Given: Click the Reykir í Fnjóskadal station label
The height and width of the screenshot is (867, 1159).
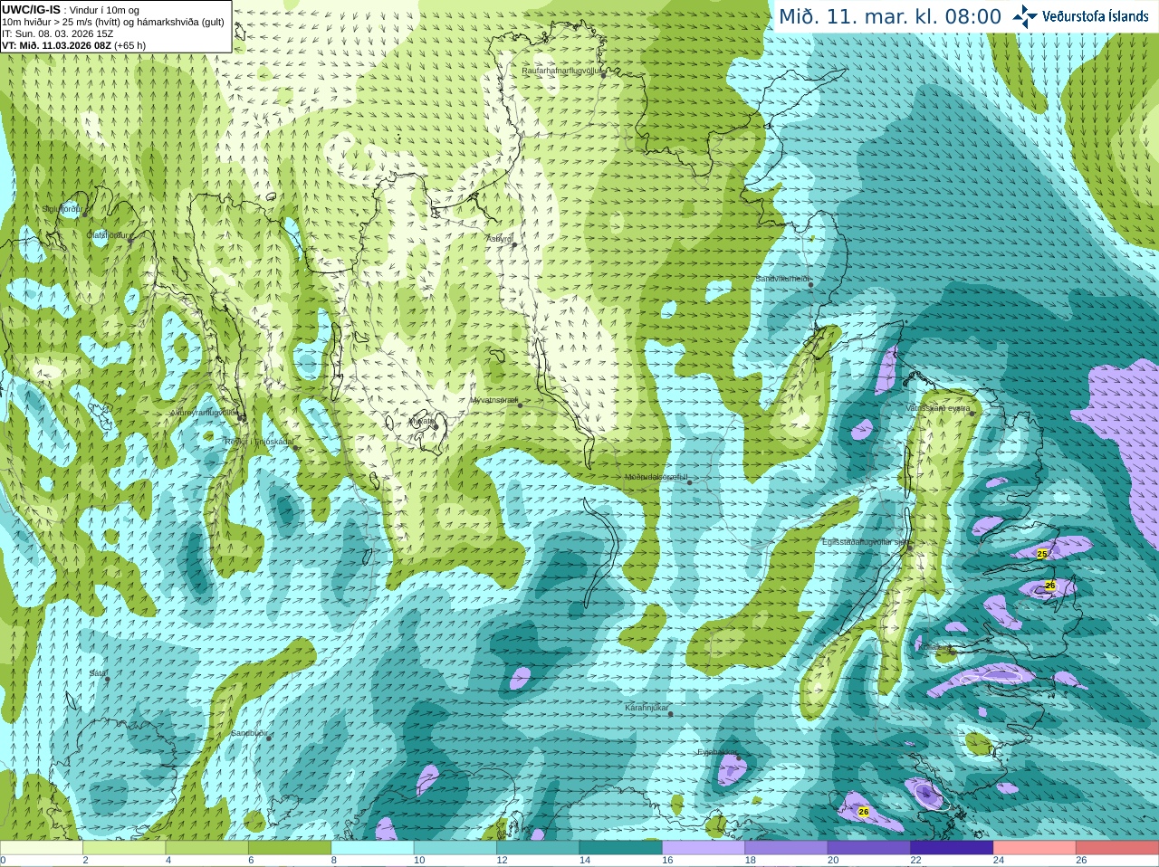Looking at the screenshot, I should (x=261, y=442).
